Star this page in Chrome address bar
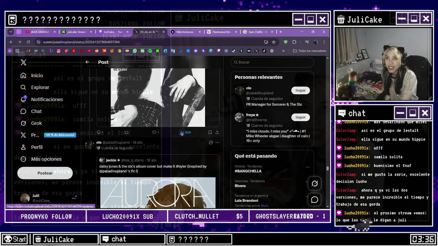The image size is (438, 246). [274, 42]
